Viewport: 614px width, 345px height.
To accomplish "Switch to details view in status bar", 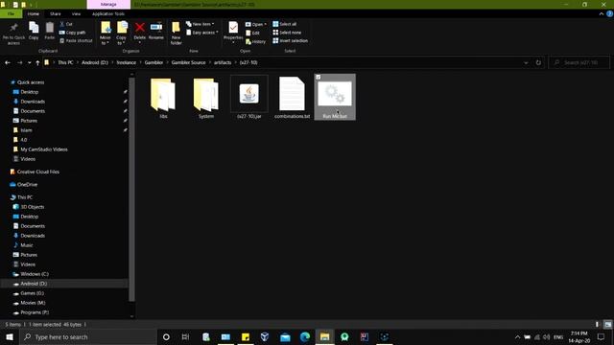I will [x=597, y=325].
